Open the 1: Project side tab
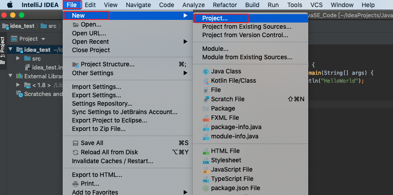This screenshot has height=195, width=393. pos(3,47)
